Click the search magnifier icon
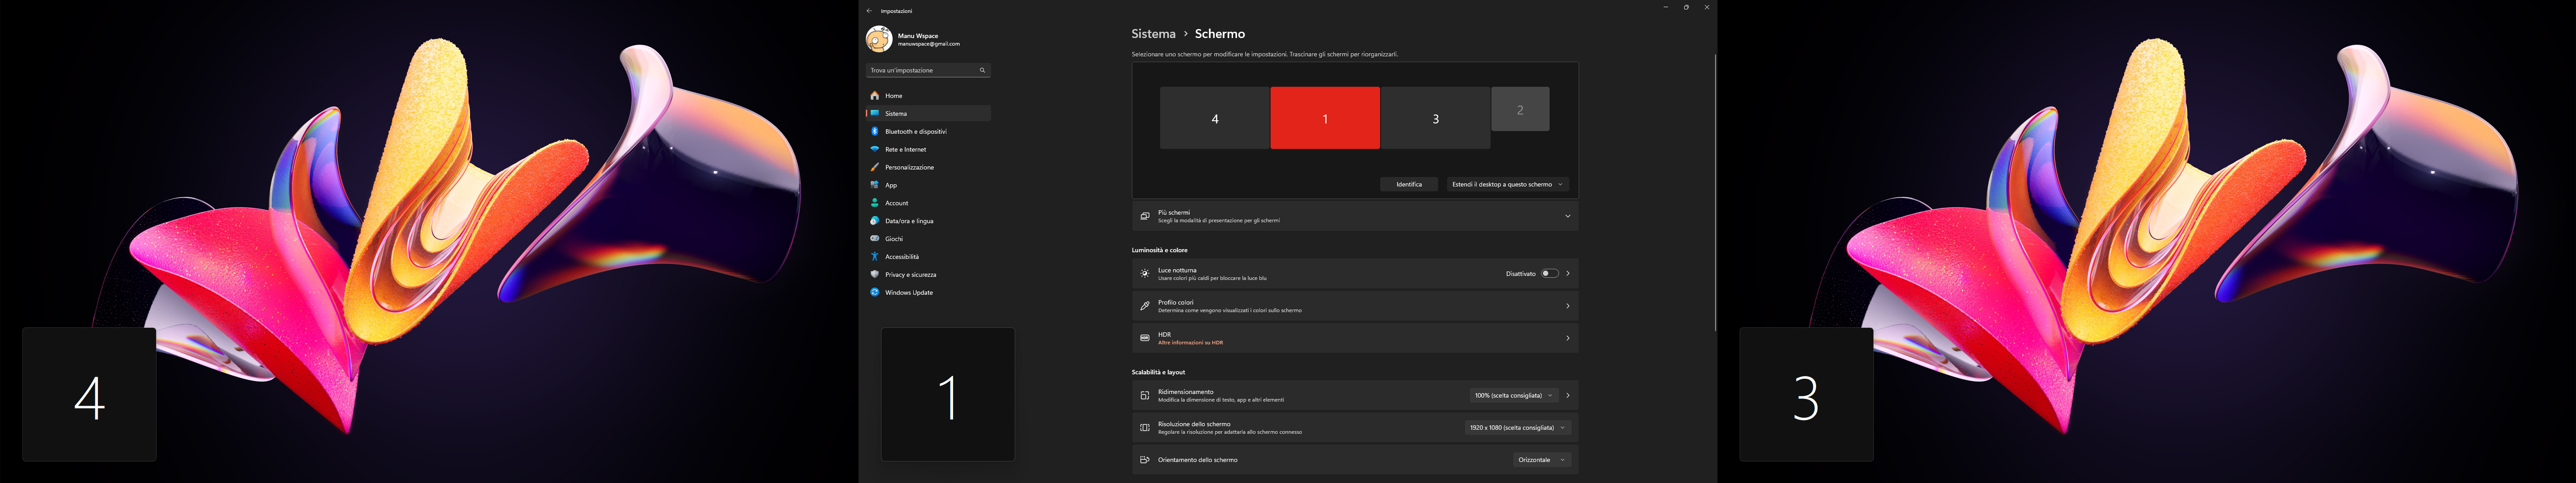Image resolution: width=2576 pixels, height=483 pixels. pos(982,70)
